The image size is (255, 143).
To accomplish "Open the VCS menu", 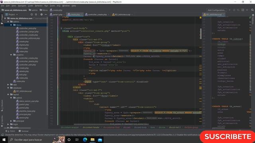I will click(59, 6).
